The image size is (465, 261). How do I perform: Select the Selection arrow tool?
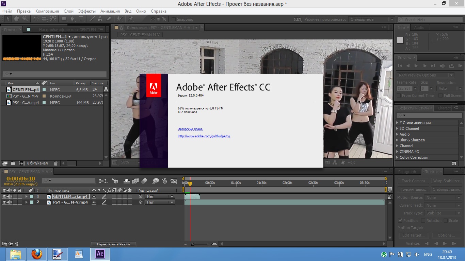pos(8,19)
